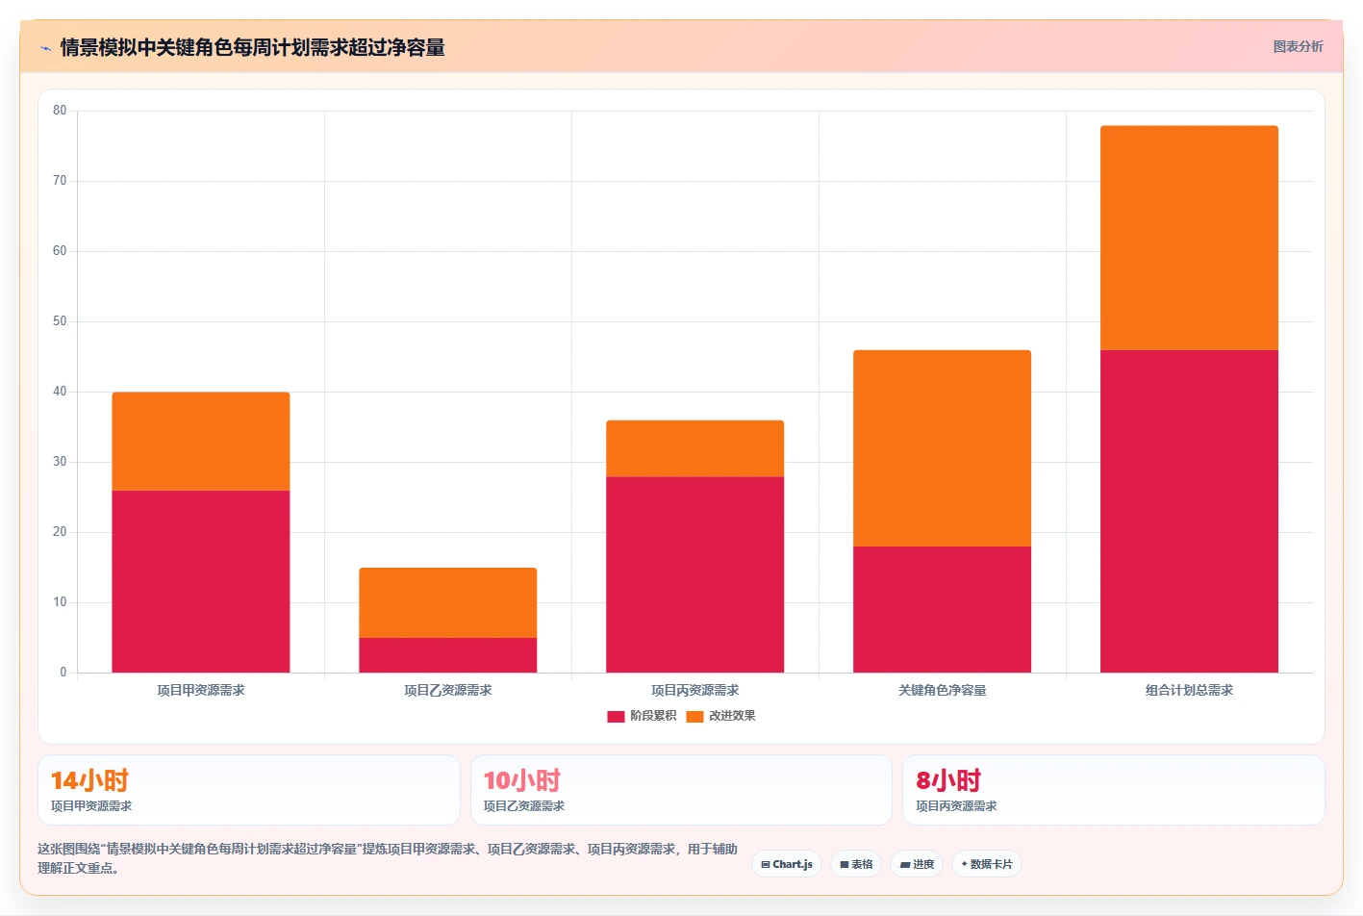
Task: Click the y-axis tick label 40
Action: tap(60, 392)
